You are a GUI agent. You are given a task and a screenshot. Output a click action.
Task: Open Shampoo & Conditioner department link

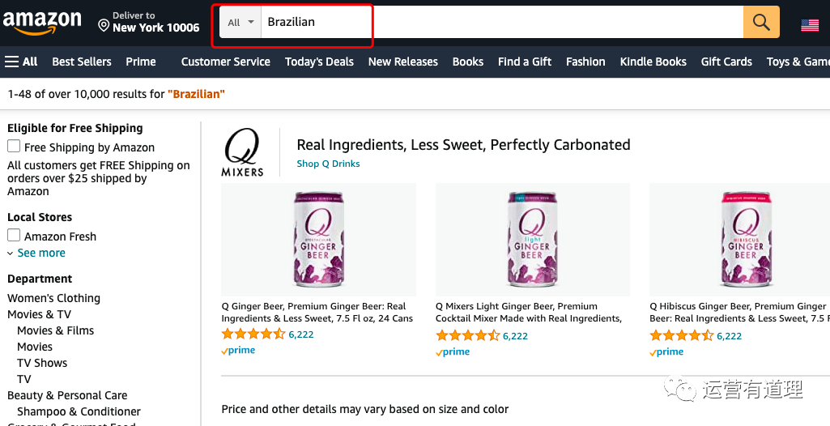click(x=79, y=411)
